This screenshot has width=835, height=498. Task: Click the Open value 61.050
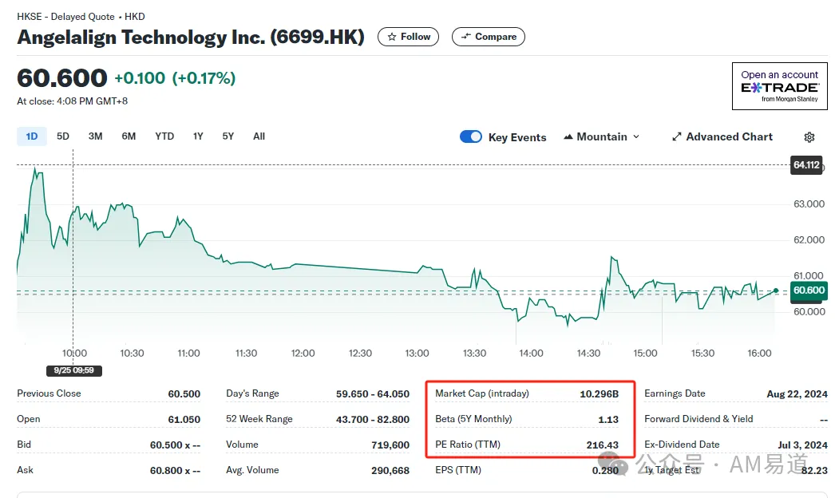pos(184,420)
